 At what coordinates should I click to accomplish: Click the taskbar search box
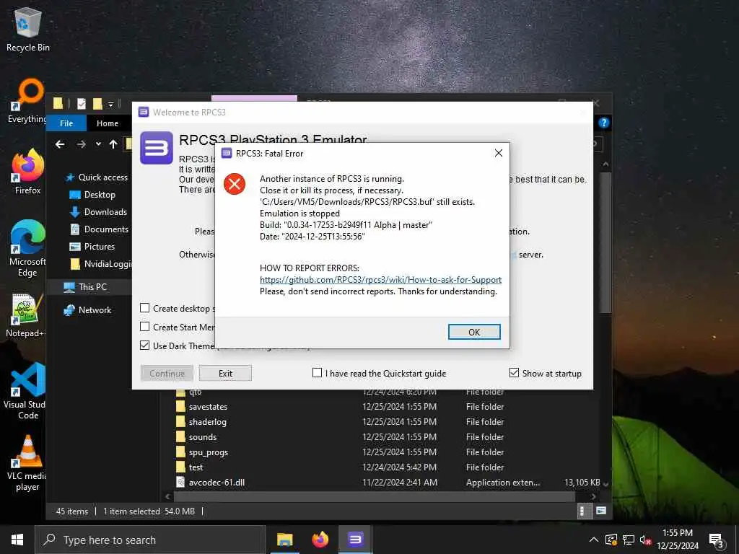(150, 540)
